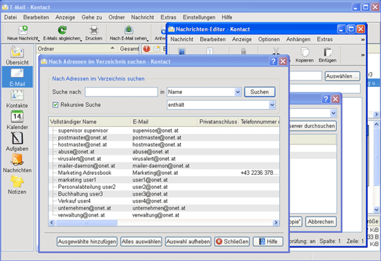Open the Optionen menu in Nachrichten-Editor

(269, 39)
